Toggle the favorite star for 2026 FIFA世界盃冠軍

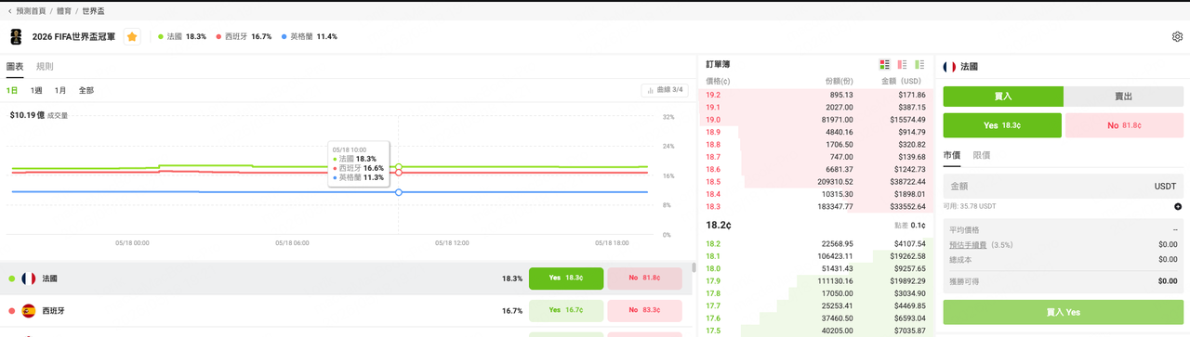pyautogui.click(x=132, y=37)
